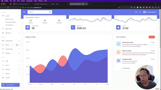Open the Bookmarks menu

(29, 1)
